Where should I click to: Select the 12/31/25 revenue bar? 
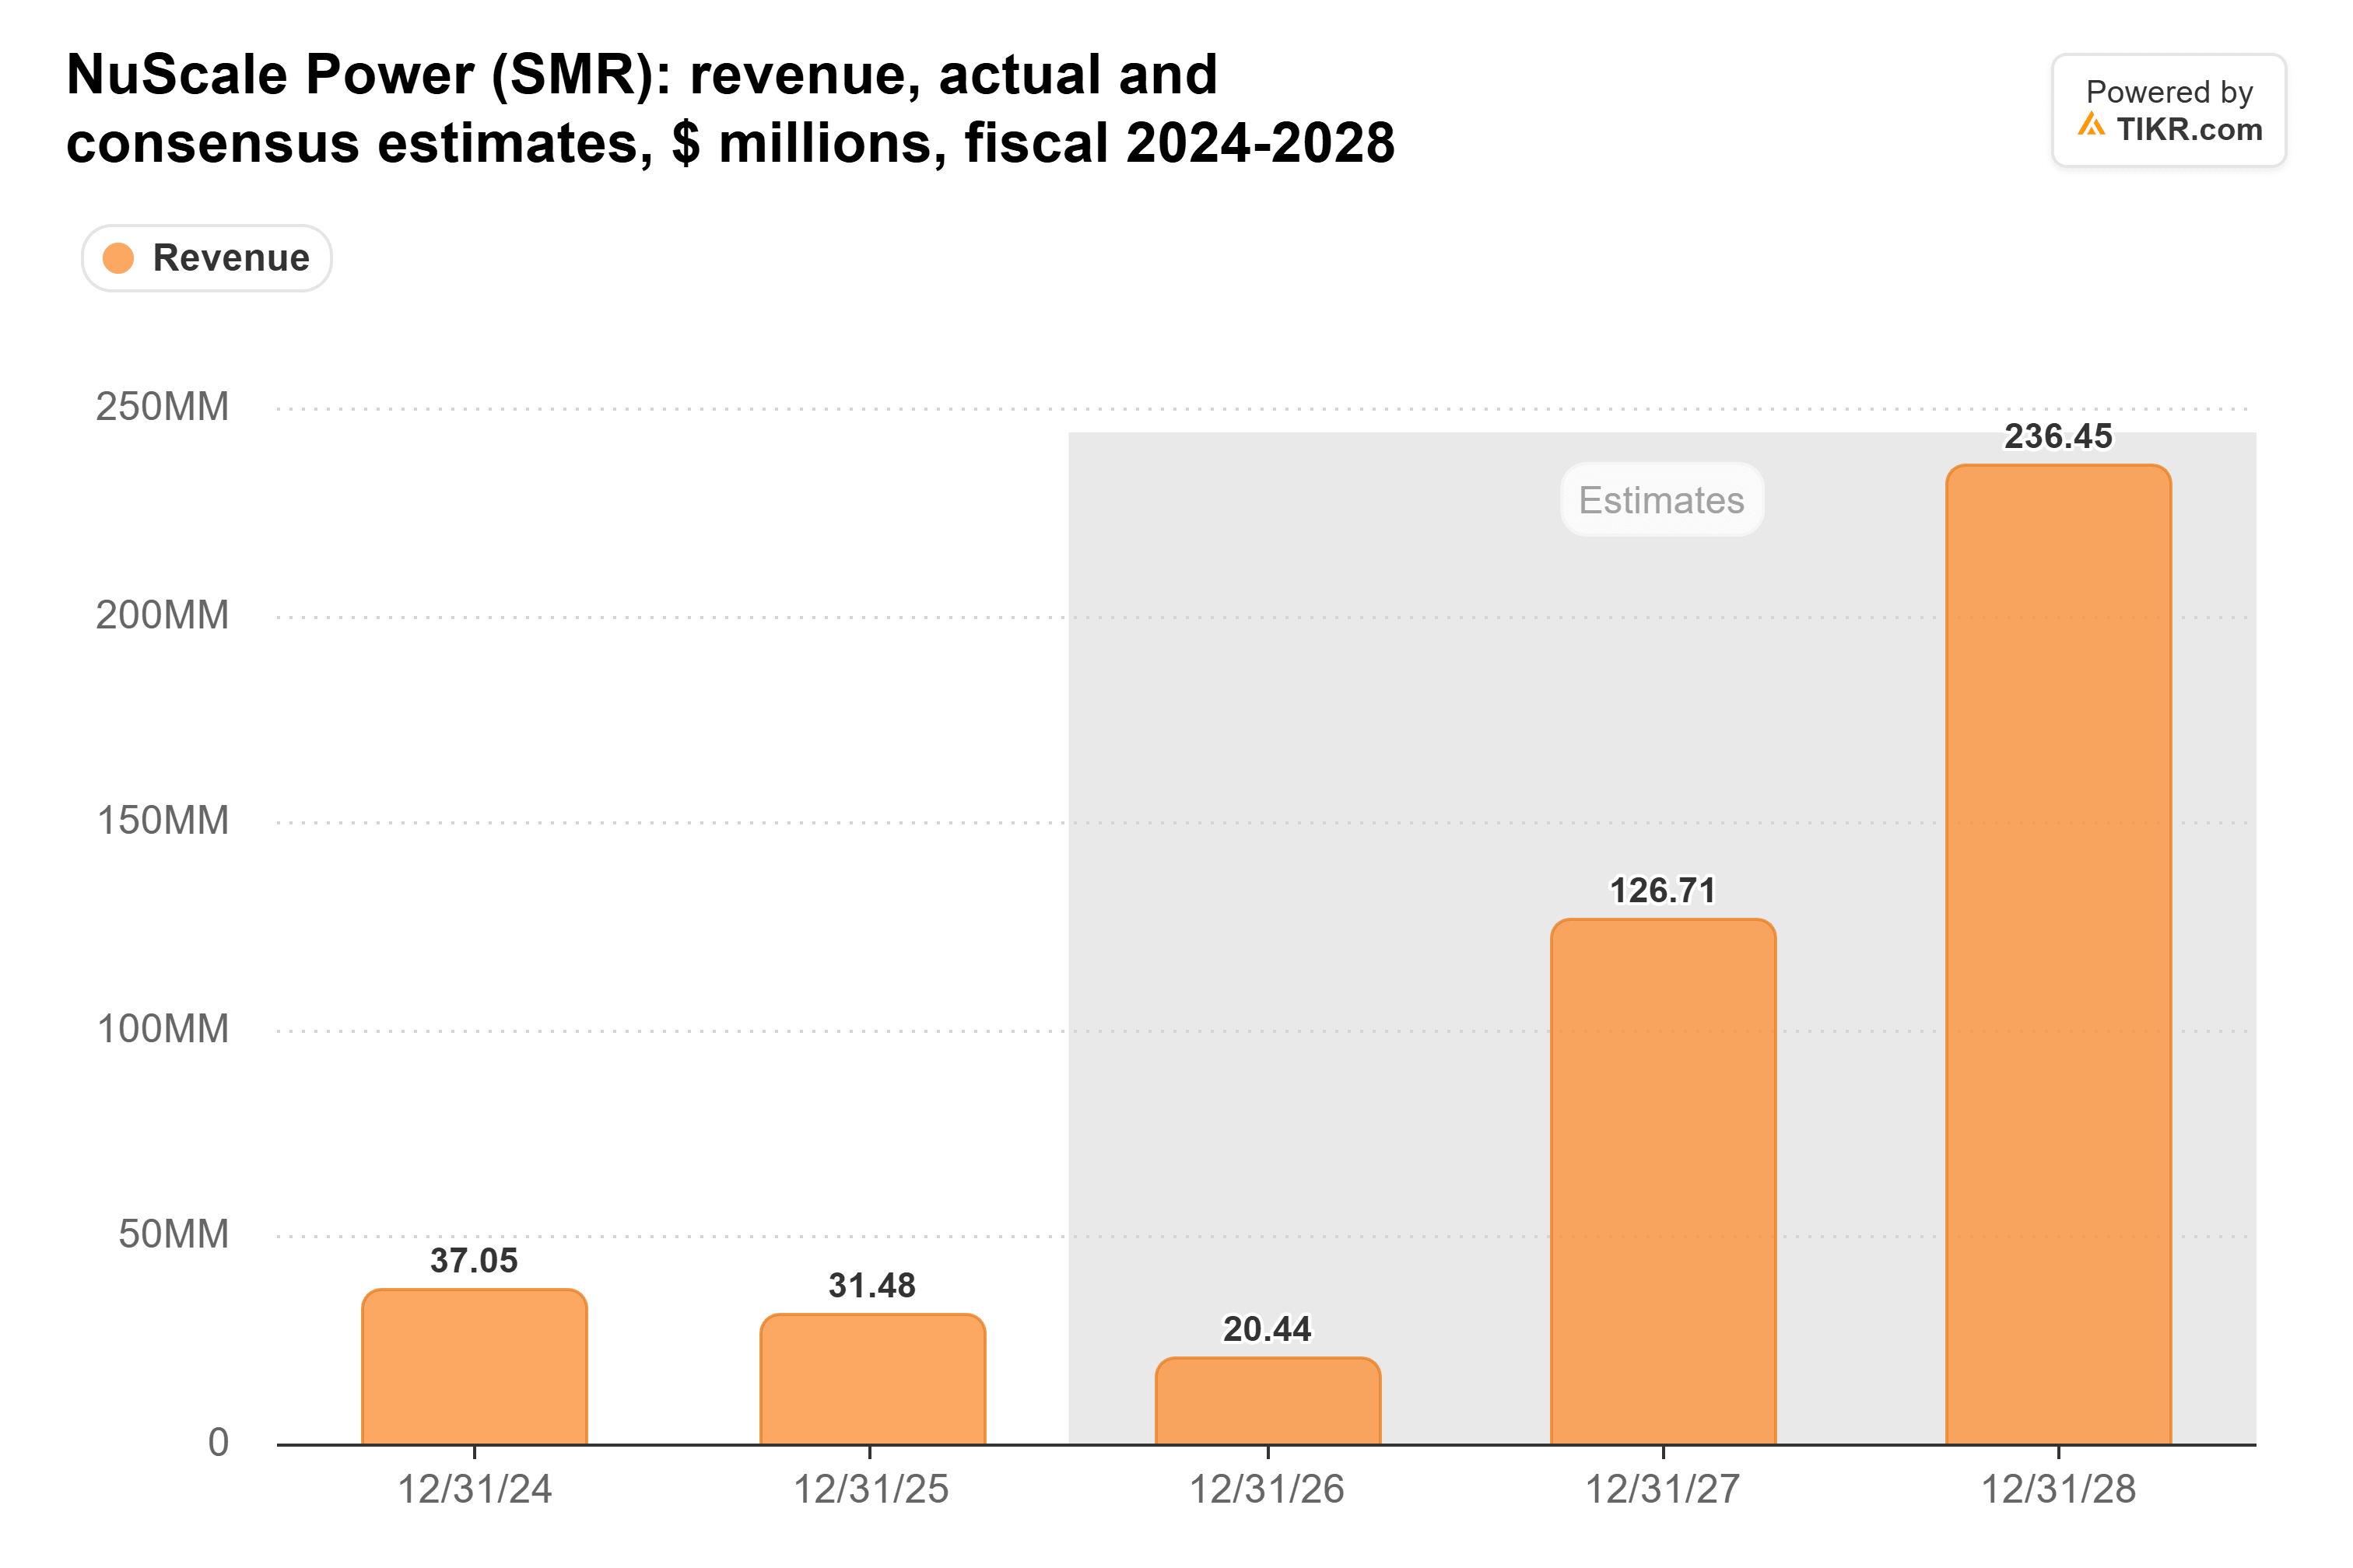point(872,1379)
